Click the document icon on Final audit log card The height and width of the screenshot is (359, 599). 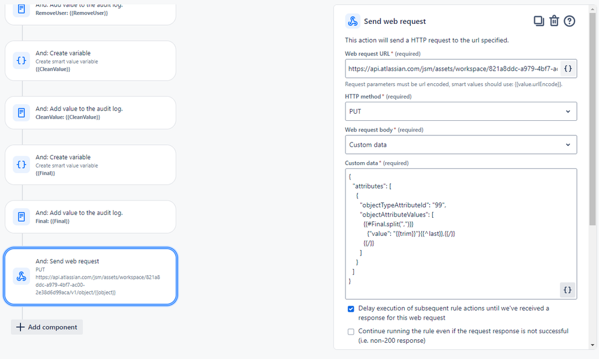[22, 217]
